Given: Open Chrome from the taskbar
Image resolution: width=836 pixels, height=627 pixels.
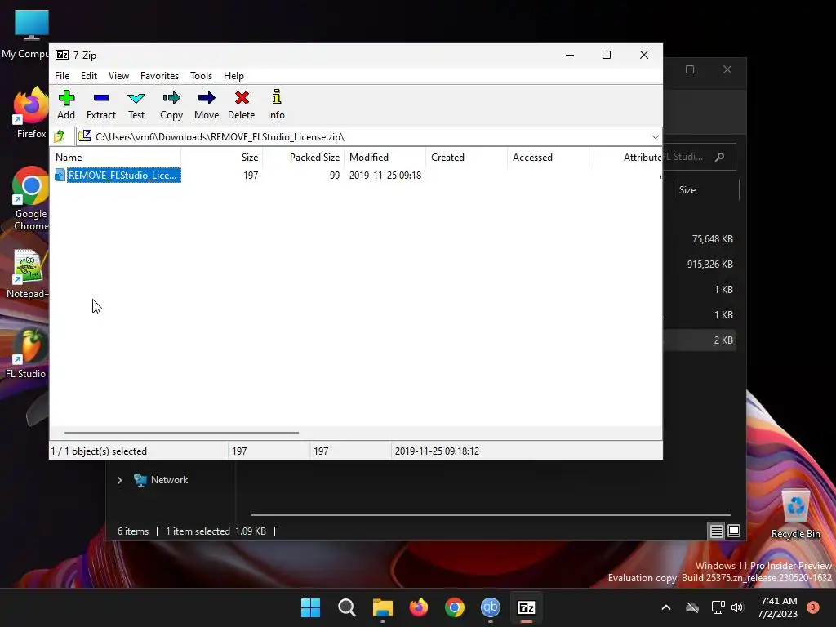Looking at the screenshot, I should tap(454, 607).
